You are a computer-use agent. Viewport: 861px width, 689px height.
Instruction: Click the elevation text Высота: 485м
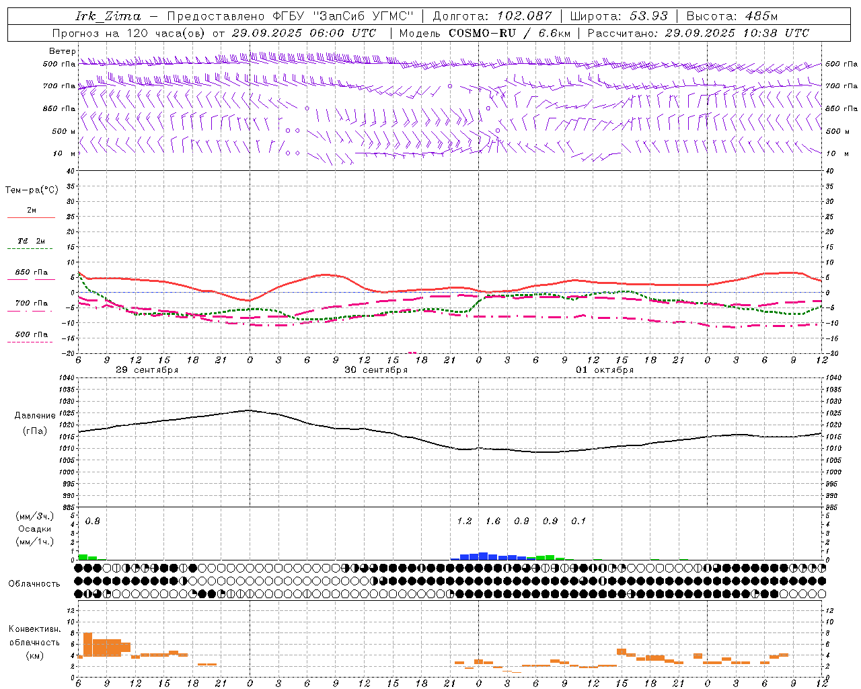pyautogui.click(x=732, y=16)
